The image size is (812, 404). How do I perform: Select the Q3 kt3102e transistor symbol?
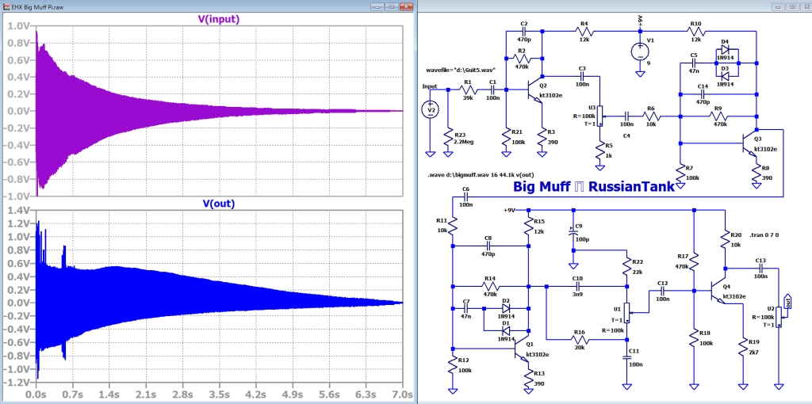(x=749, y=143)
